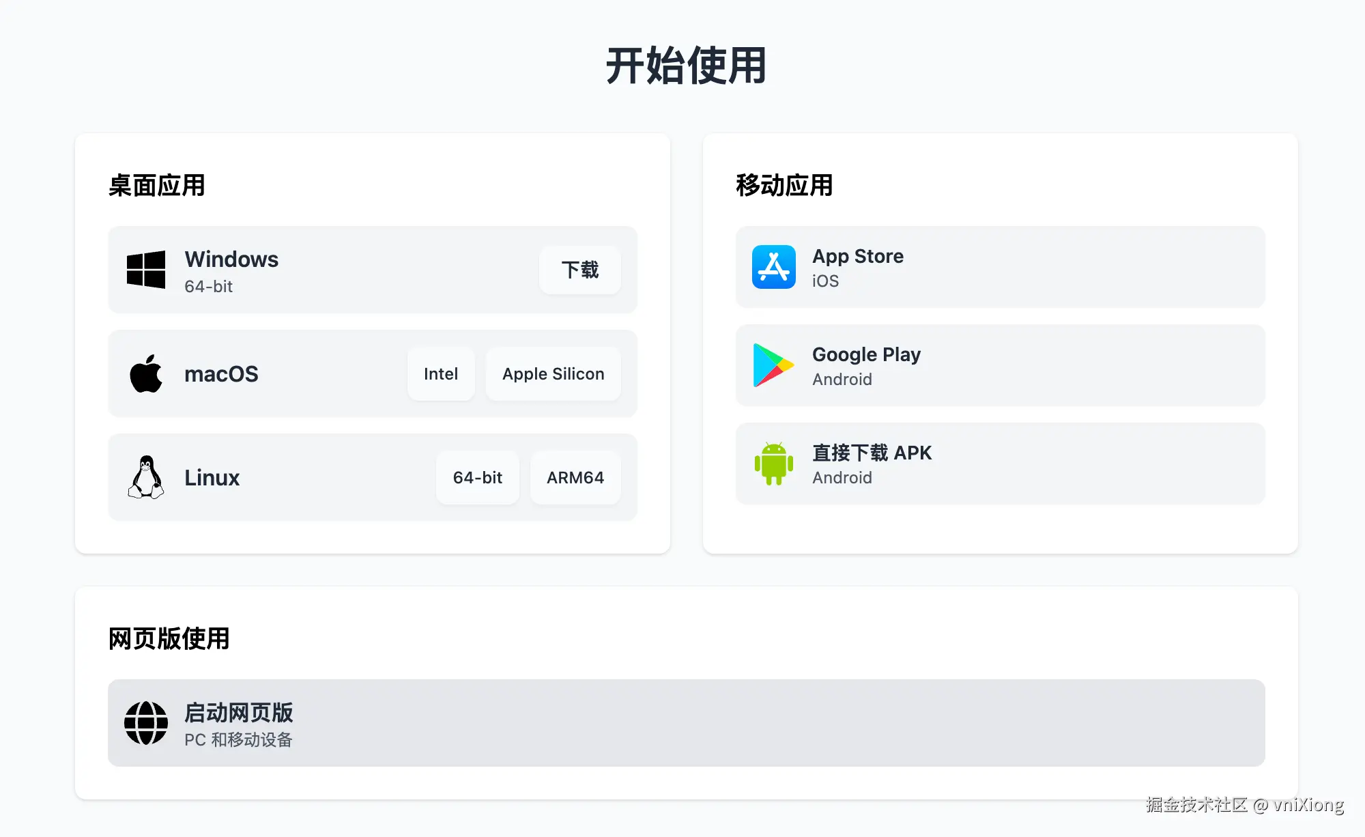
Task: Click the macOS label text
Action: click(x=221, y=374)
